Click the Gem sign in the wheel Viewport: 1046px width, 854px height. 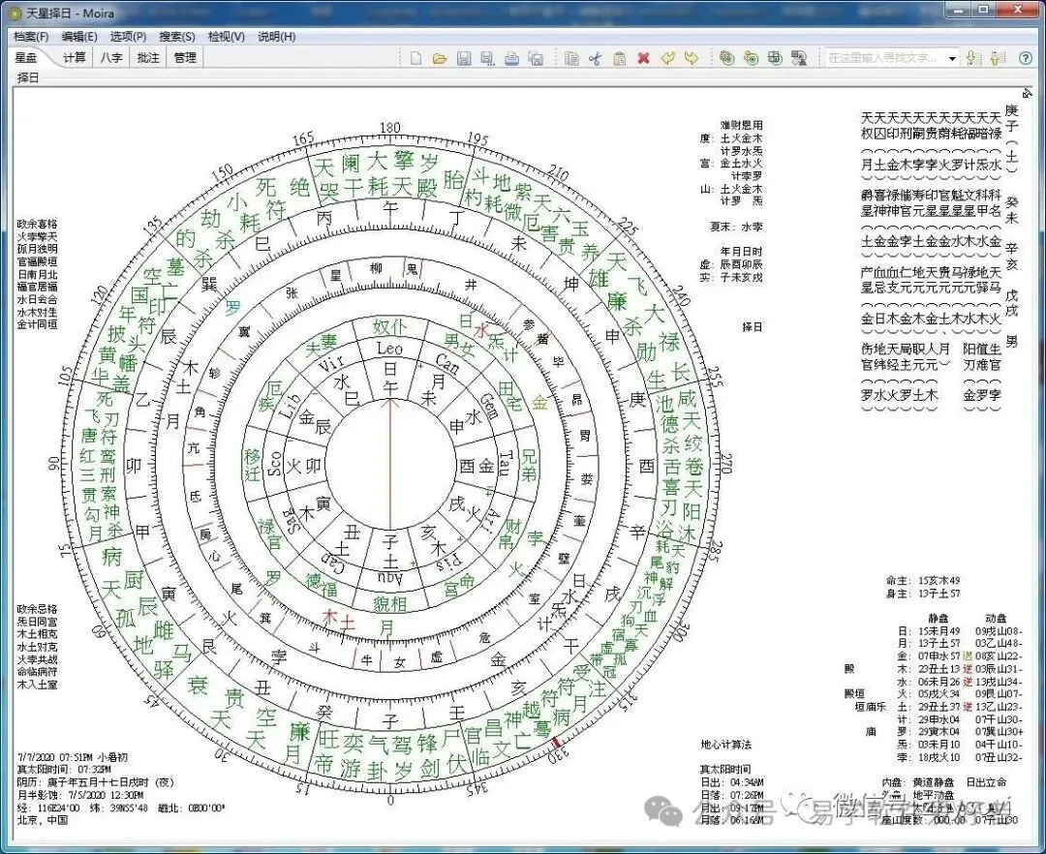click(490, 406)
